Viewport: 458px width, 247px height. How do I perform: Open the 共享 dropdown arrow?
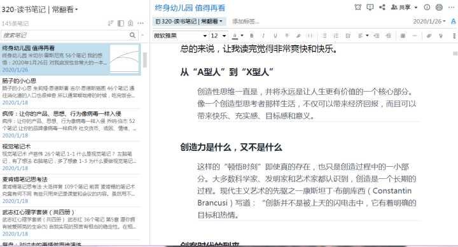coord(416,7)
